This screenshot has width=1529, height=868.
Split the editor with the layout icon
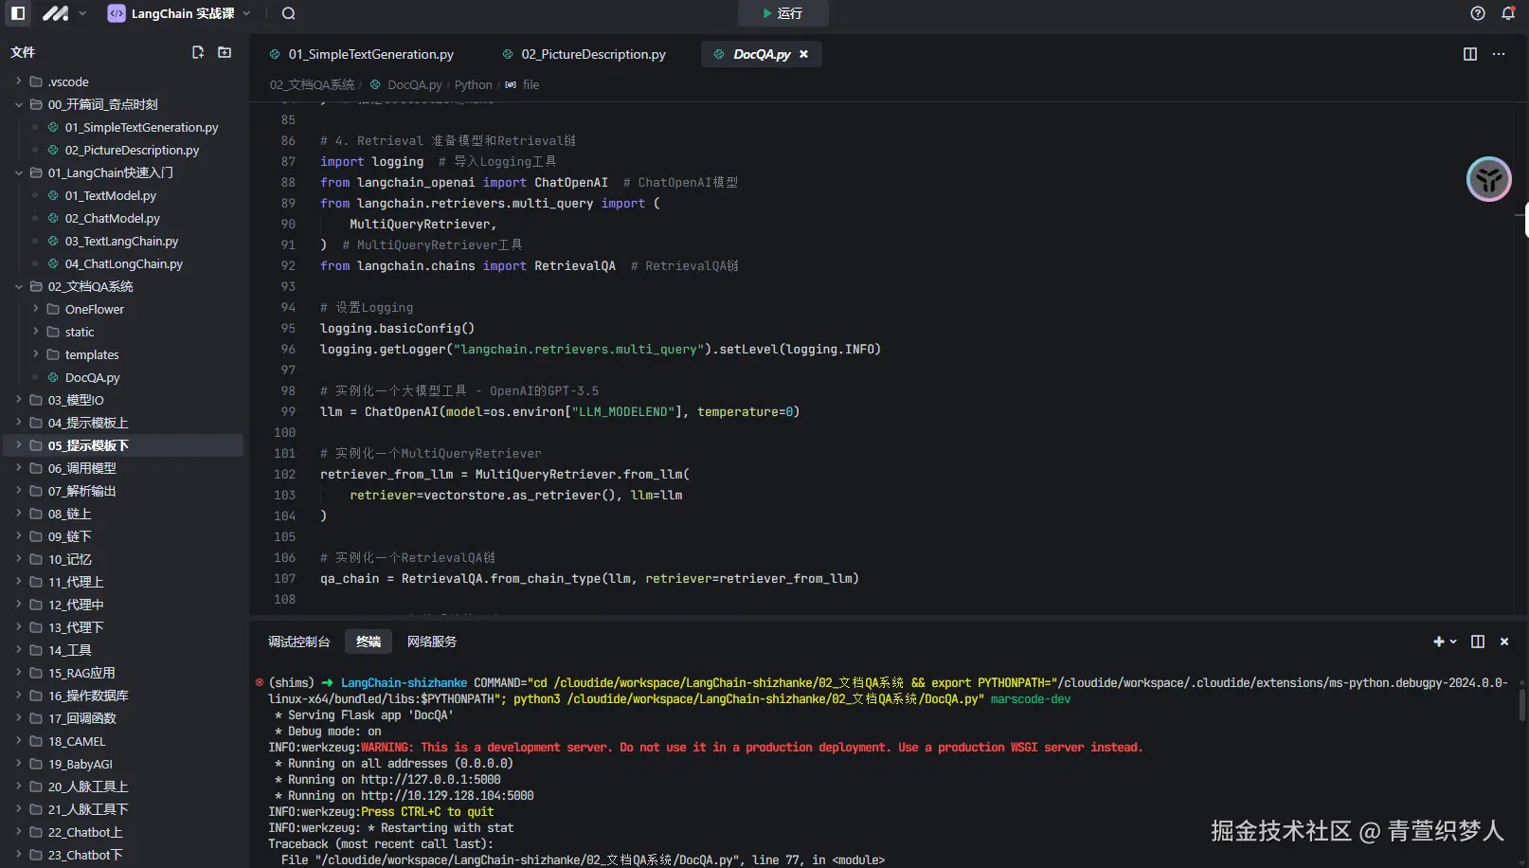point(1470,54)
